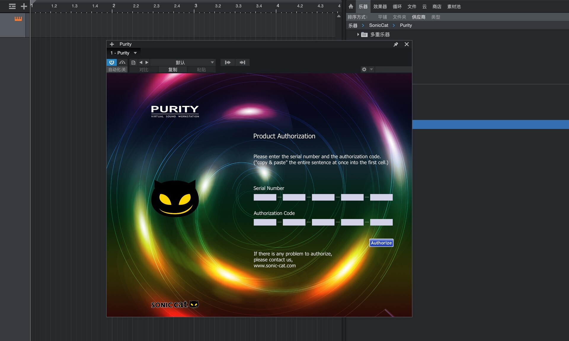Pin the Purity plugin window
Image resolution: width=569 pixels, height=341 pixels.
click(396, 44)
